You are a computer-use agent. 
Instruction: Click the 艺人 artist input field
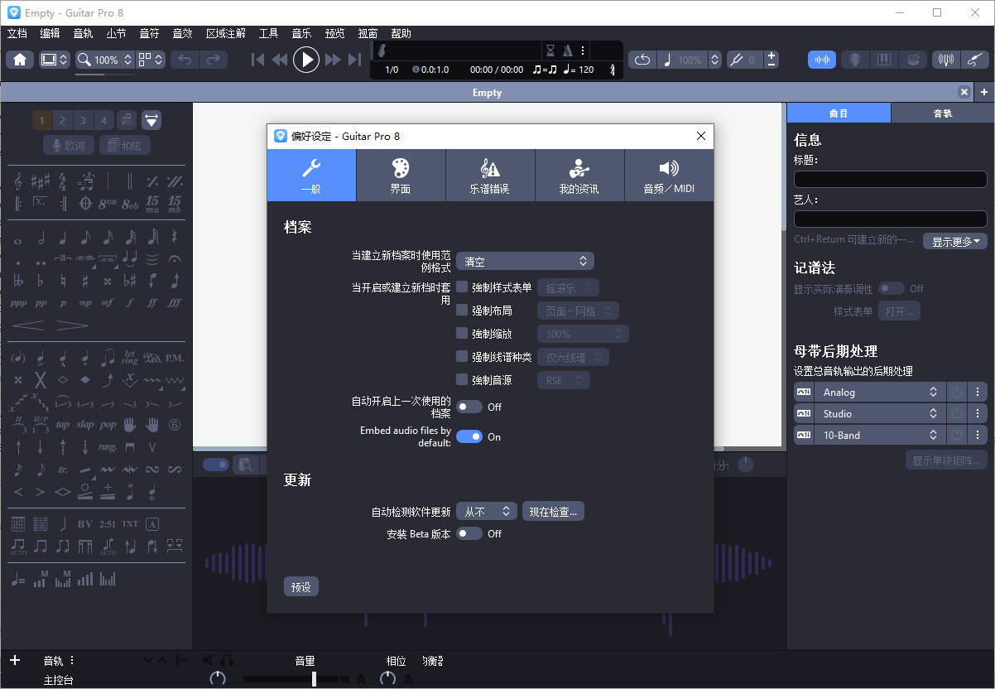tap(891, 219)
